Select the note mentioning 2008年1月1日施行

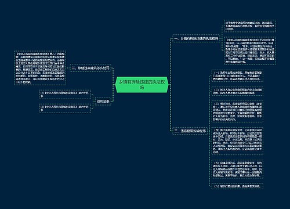[x=249, y=51]
